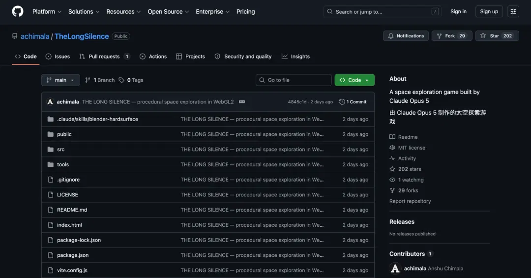This screenshot has width=531, height=278.
Task: View the 1 Branch link
Action: [100, 80]
